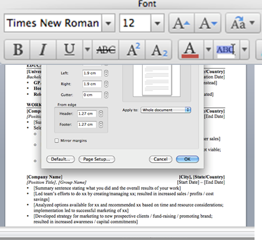Apply text highlight color

(226, 49)
